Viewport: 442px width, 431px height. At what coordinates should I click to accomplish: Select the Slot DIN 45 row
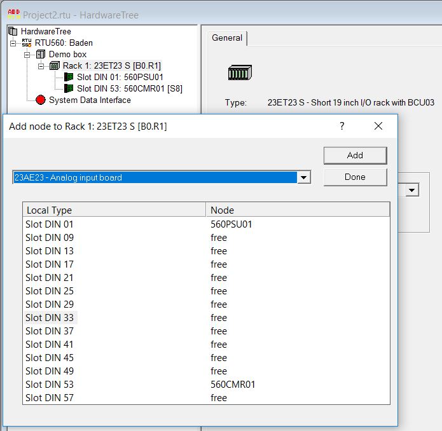(206, 357)
